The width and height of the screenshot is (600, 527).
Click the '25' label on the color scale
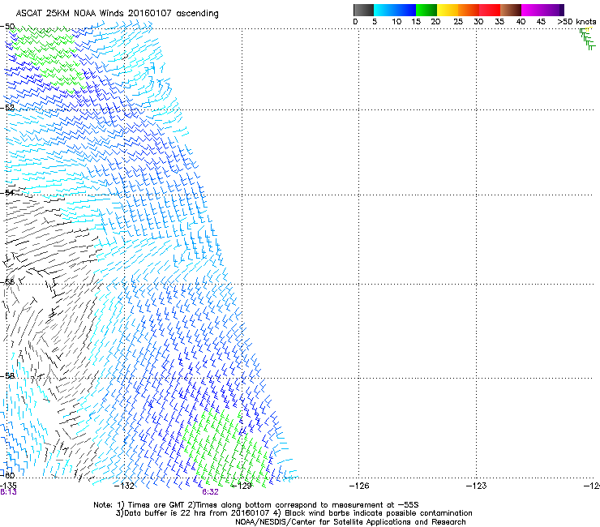[x=458, y=22]
